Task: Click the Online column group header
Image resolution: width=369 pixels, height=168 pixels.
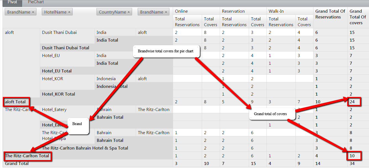Action: click(x=181, y=11)
